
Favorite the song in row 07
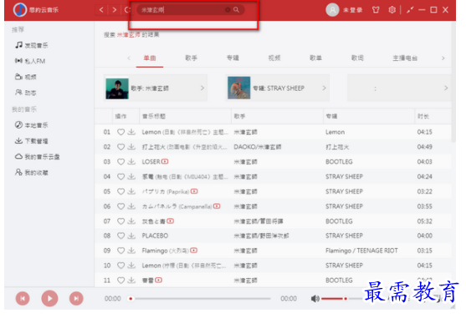click(x=120, y=221)
